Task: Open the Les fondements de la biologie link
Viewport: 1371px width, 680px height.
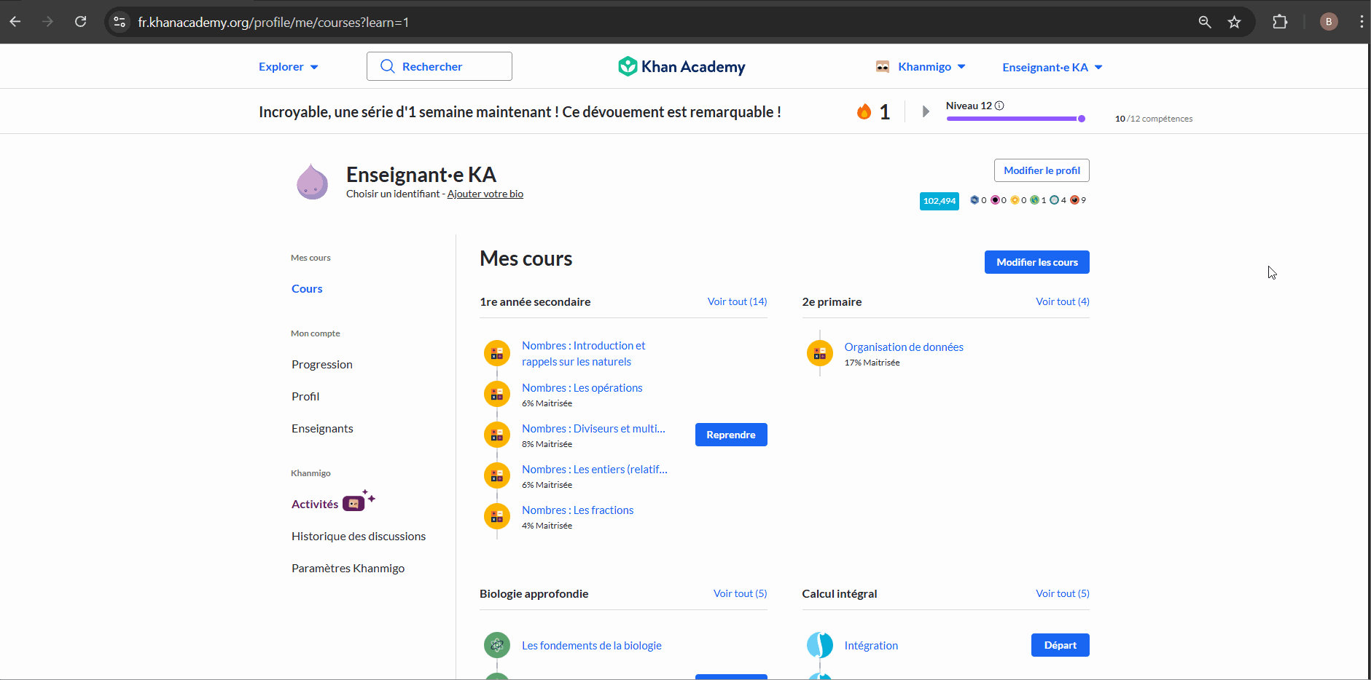Action: [592, 645]
